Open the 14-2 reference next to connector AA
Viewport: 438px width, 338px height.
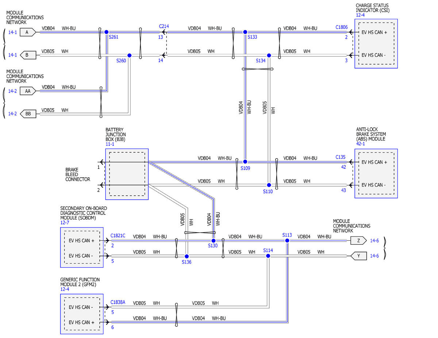coord(13,91)
